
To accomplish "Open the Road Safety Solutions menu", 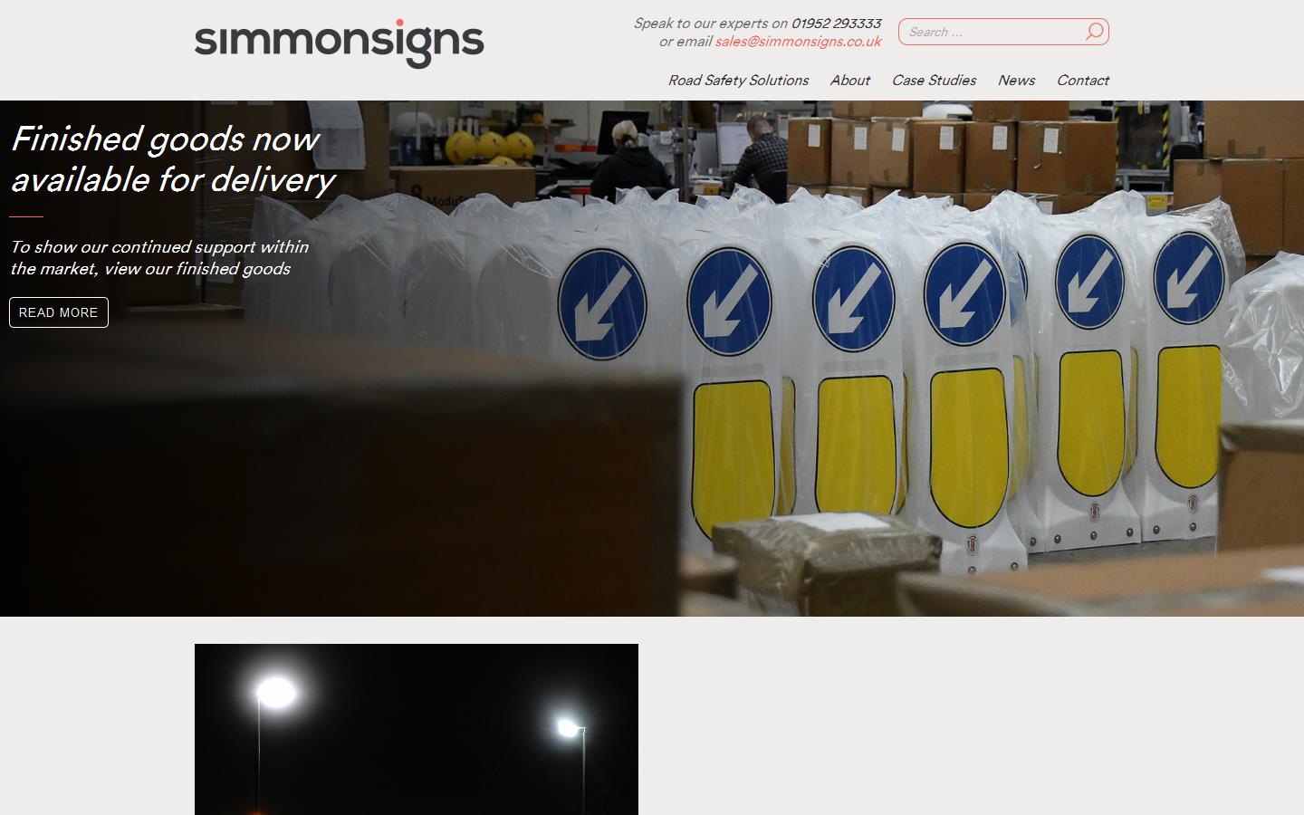I will click(738, 81).
